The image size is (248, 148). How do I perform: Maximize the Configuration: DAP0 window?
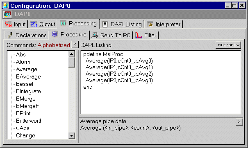point(234,6)
